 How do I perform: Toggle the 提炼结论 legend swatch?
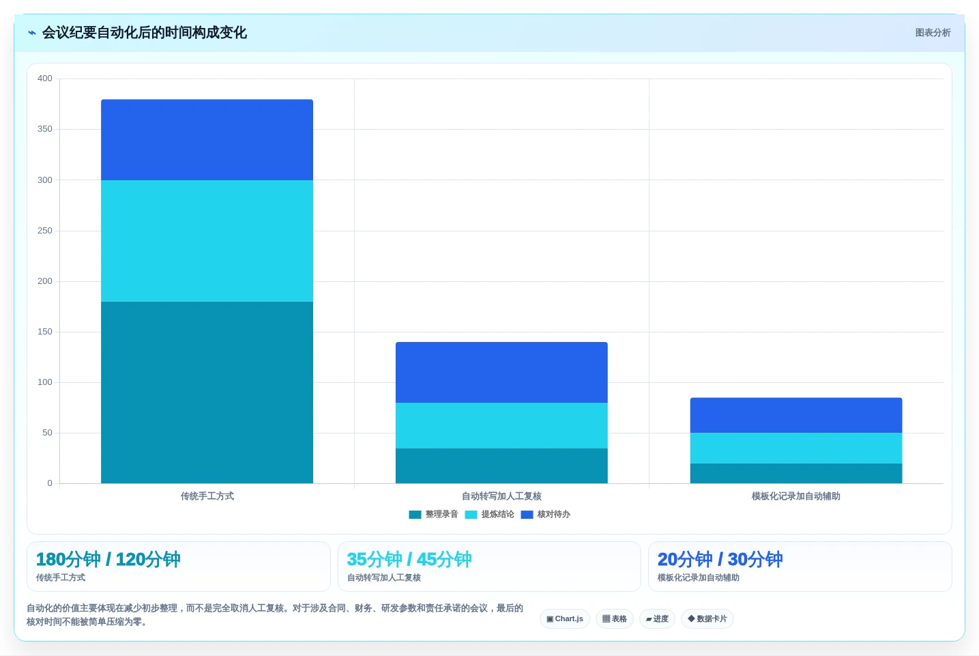tap(471, 515)
